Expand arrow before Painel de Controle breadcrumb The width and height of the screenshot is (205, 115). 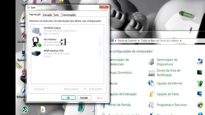click(x=116, y=41)
